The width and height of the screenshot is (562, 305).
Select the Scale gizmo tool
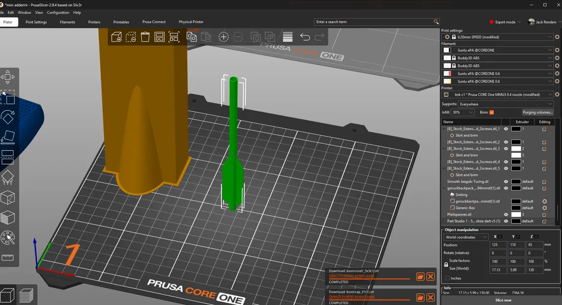tap(7, 97)
